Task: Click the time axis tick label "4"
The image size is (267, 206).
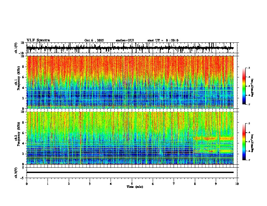Action: [111, 184]
